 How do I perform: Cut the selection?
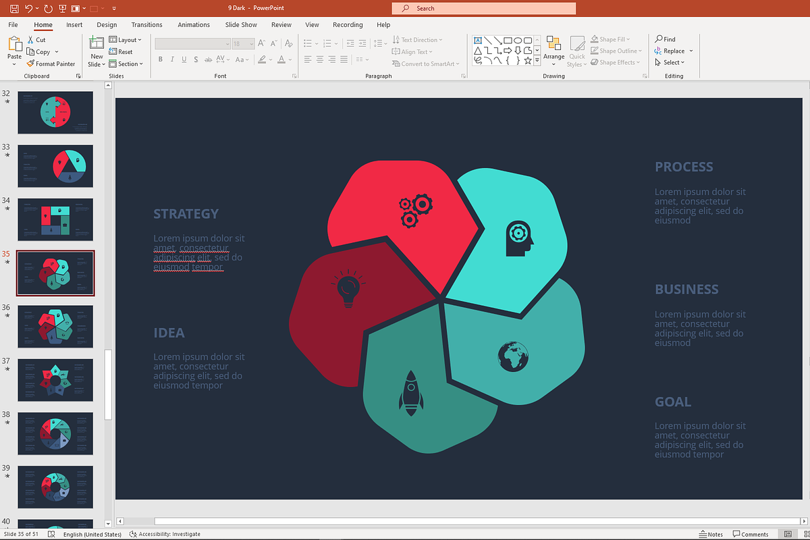tap(36, 40)
